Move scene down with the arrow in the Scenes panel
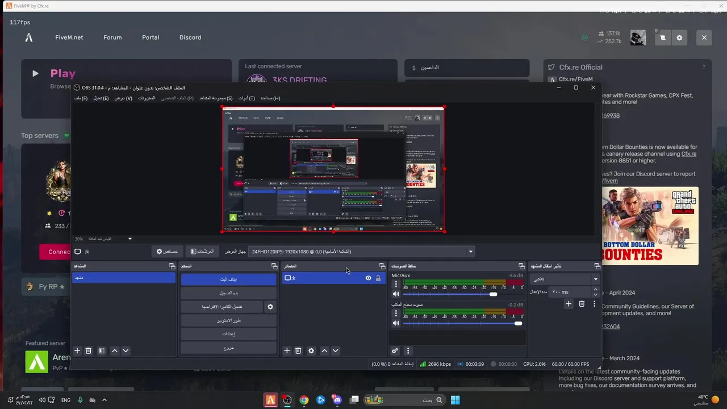The image size is (727, 409). 126,351
